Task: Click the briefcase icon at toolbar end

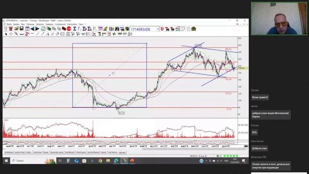Action: (x=194, y=29)
